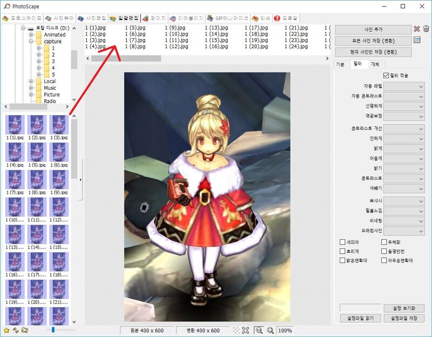Viewport: 432px width, 337px height.
Task: Open the 색빼기 dropdown
Action: click(x=404, y=188)
